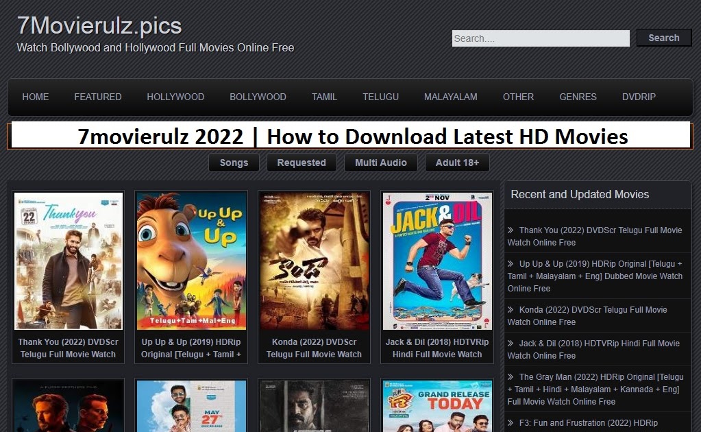The image size is (701, 432).
Task: Open sidebar link Konda (2022) DVDScr Telugu
Action: click(x=587, y=315)
